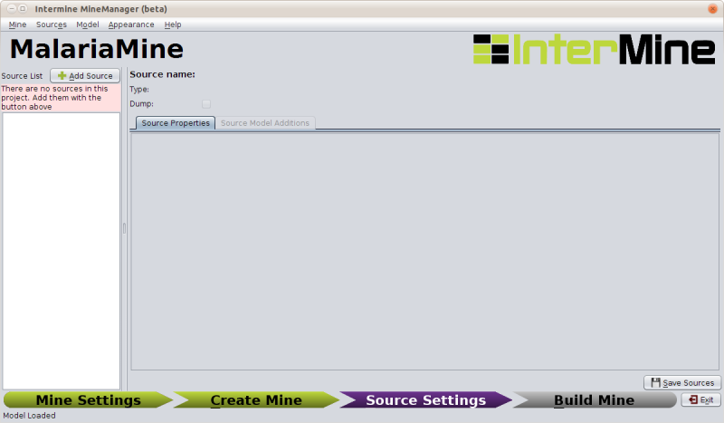Maximize the MineManager window
This screenshot has height=423, width=724.
point(22,9)
